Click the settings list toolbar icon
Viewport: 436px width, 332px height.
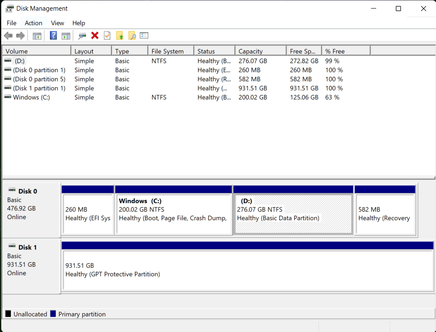tap(144, 35)
